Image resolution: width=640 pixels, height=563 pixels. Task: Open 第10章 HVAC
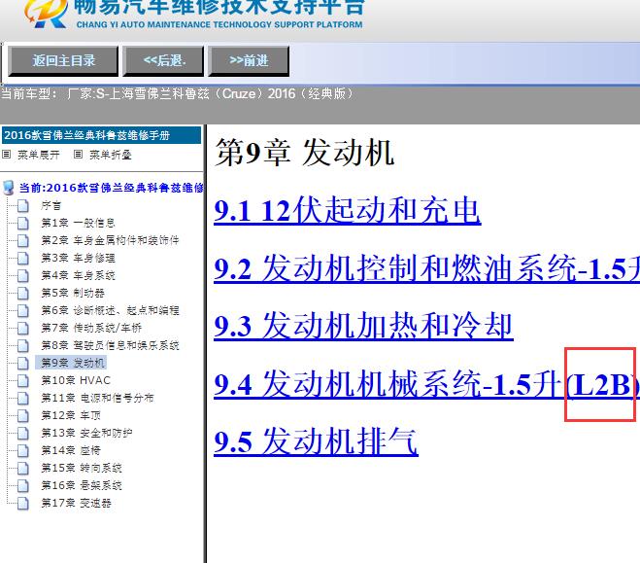76,380
